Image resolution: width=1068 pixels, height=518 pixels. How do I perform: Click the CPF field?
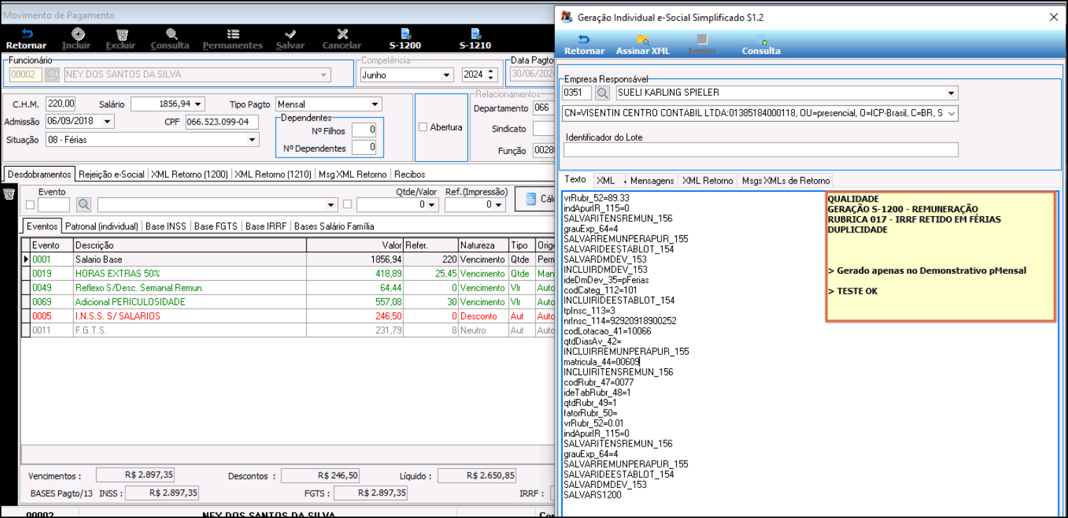pos(221,122)
